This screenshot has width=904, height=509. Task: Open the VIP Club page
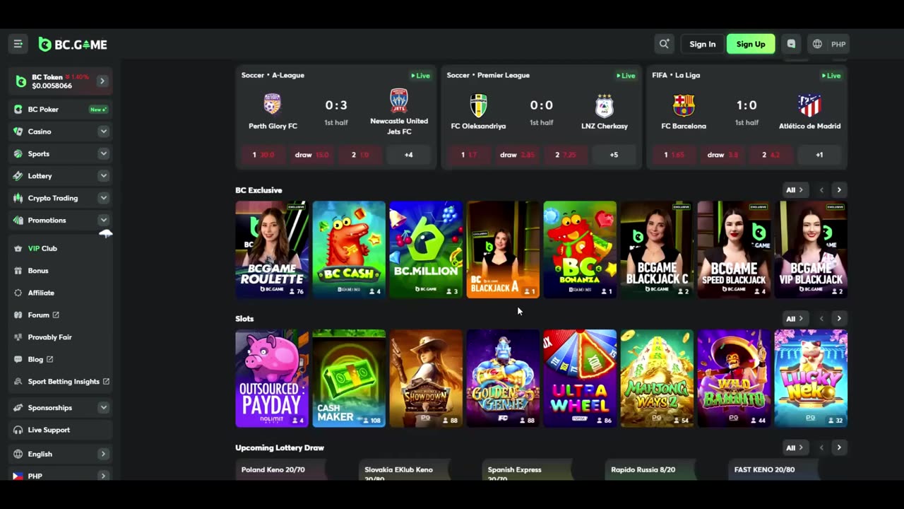coord(61,249)
